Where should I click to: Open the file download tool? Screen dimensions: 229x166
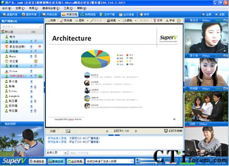[107, 15]
